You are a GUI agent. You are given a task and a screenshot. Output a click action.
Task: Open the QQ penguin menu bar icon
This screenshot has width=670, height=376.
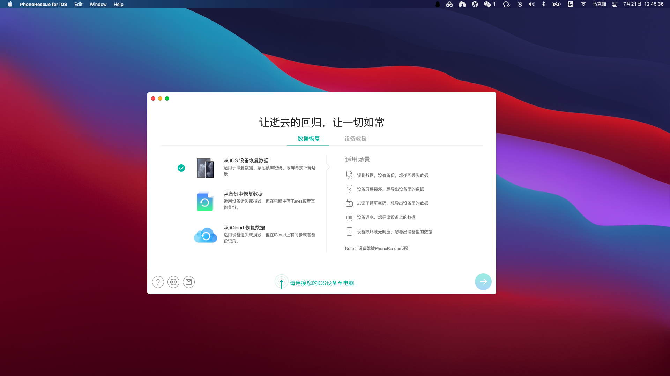pos(437,4)
